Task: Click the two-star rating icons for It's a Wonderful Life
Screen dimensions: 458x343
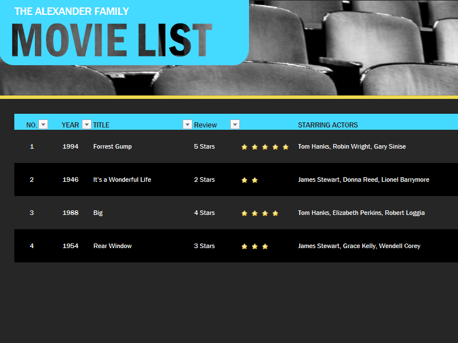Action: (x=250, y=180)
